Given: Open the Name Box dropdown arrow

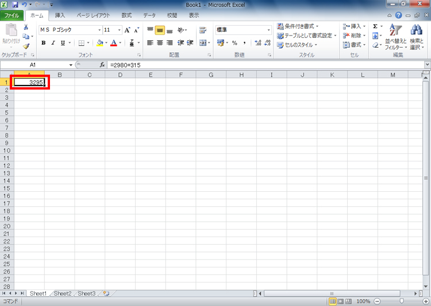Looking at the screenshot, I should pyautogui.click(x=71, y=65).
